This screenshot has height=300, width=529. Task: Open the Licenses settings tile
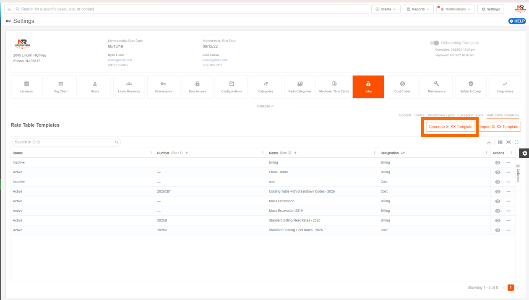click(26, 87)
